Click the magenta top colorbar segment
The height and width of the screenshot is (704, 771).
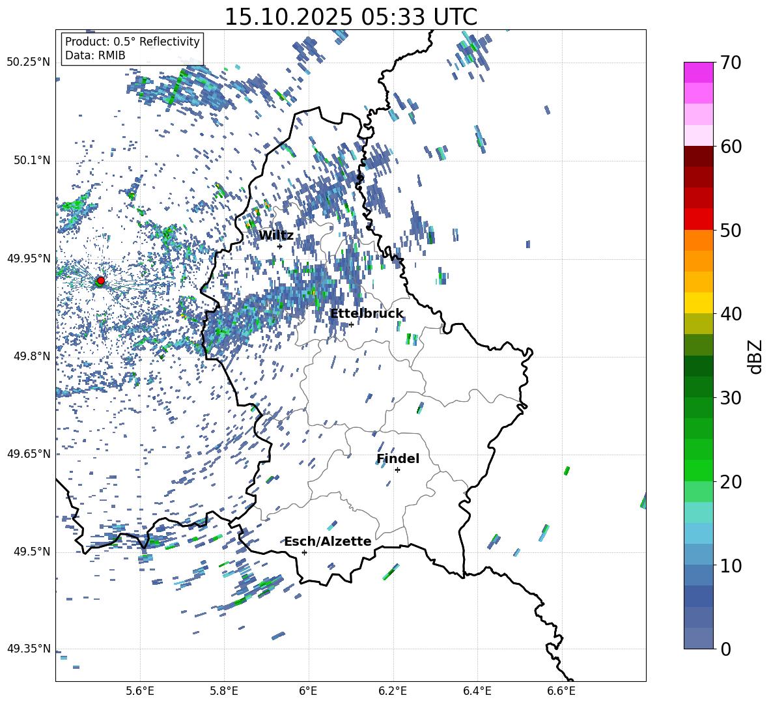(x=699, y=72)
